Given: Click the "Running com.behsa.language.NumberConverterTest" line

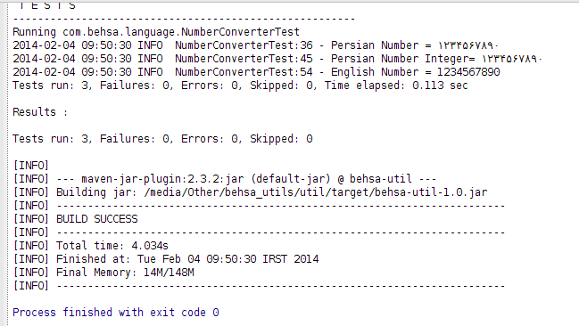Looking at the screenshot, I should tap(156, 32).
